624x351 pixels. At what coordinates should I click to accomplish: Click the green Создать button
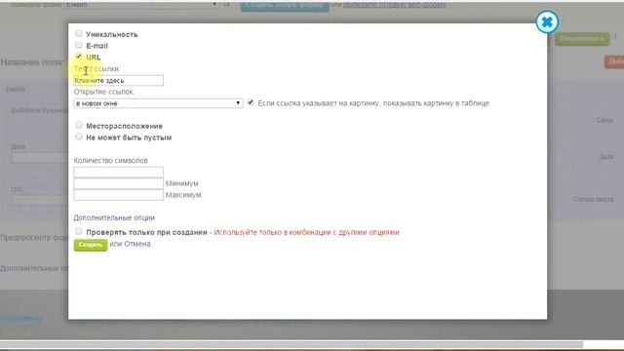click(91, 245)
